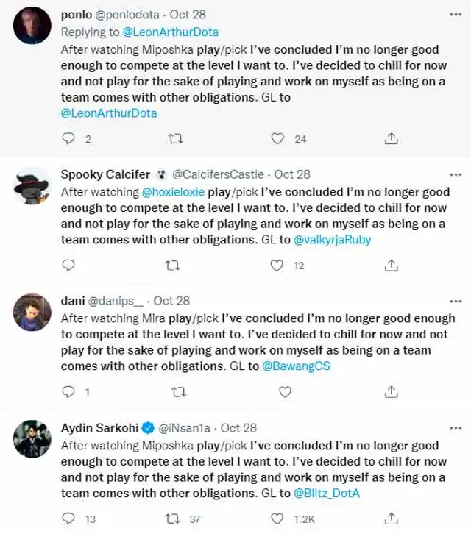
Task: Retweet Spooky Calcifer's tweet
Action: (x=173, y=266)
